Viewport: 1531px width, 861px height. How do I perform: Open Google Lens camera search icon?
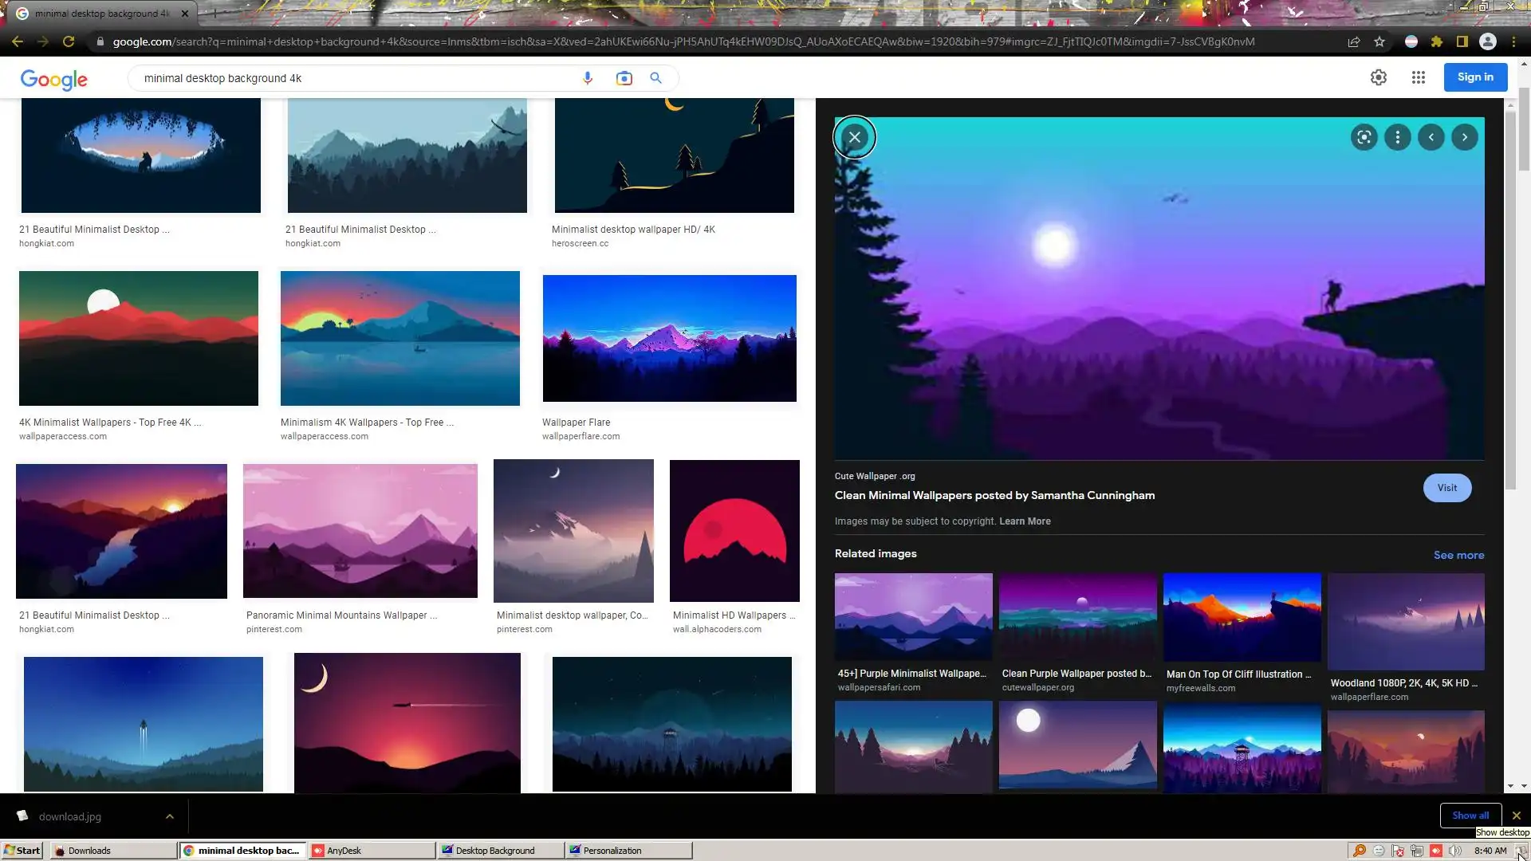pyautogui.click(x=624, y=78)
